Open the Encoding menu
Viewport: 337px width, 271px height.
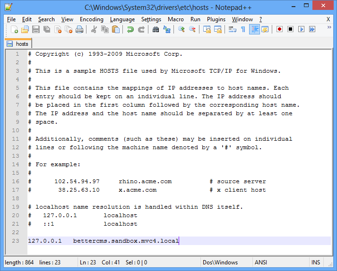point(92,19)
